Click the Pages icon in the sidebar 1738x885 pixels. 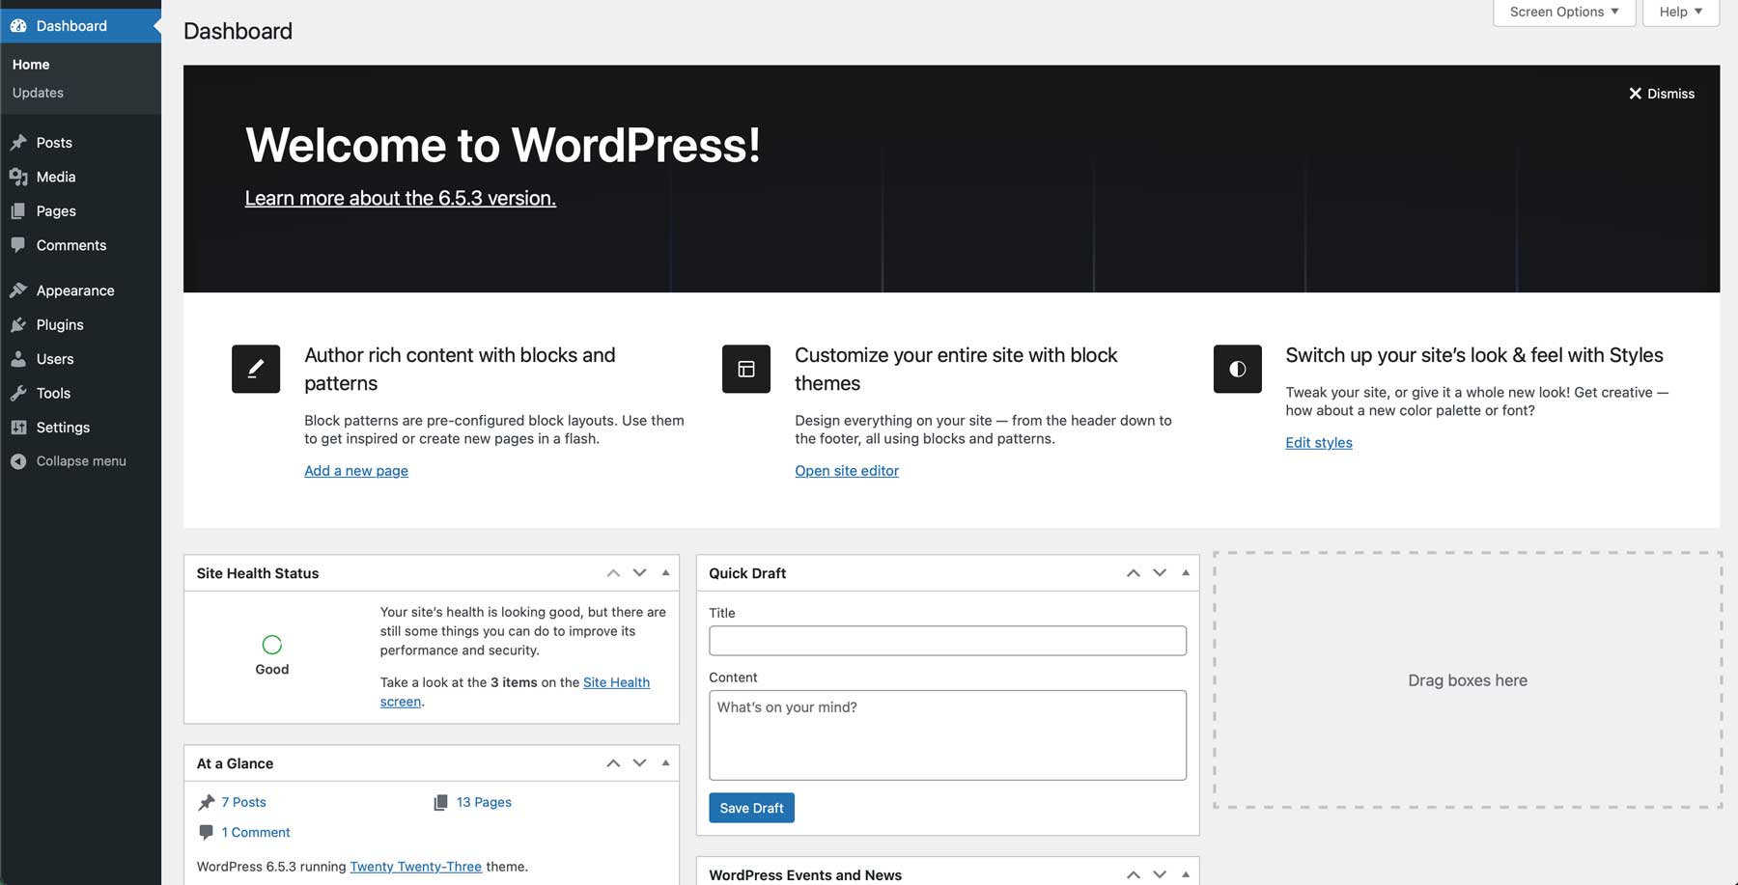(20, 210)
